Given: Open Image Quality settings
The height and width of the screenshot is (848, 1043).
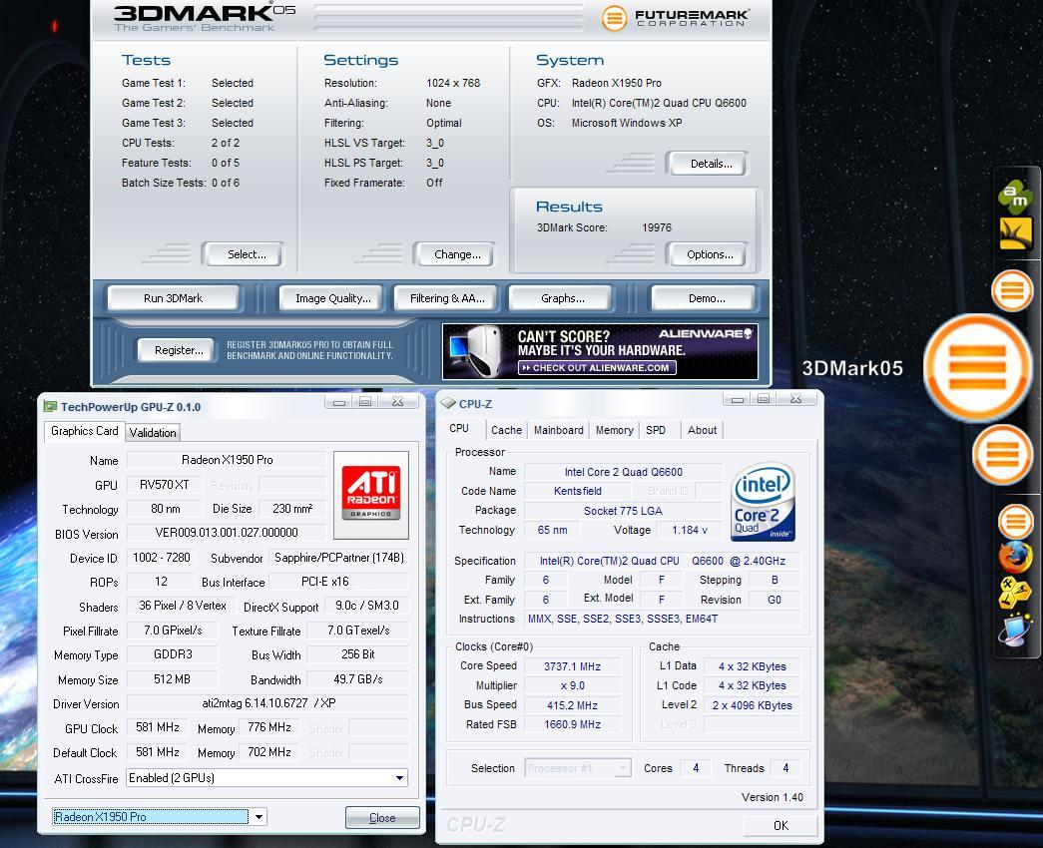Looking at the screenshot, I should point(333,298).
